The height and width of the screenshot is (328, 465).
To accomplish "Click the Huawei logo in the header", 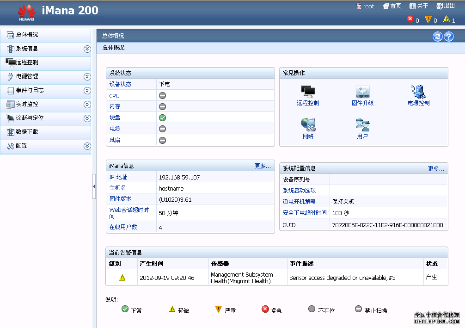I will 27,13.
